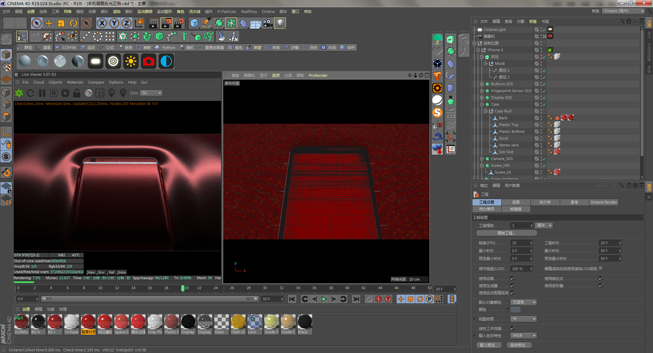Click the record keyframe button
This screenshot has width=653, height=353.
(x=369, y=299)
